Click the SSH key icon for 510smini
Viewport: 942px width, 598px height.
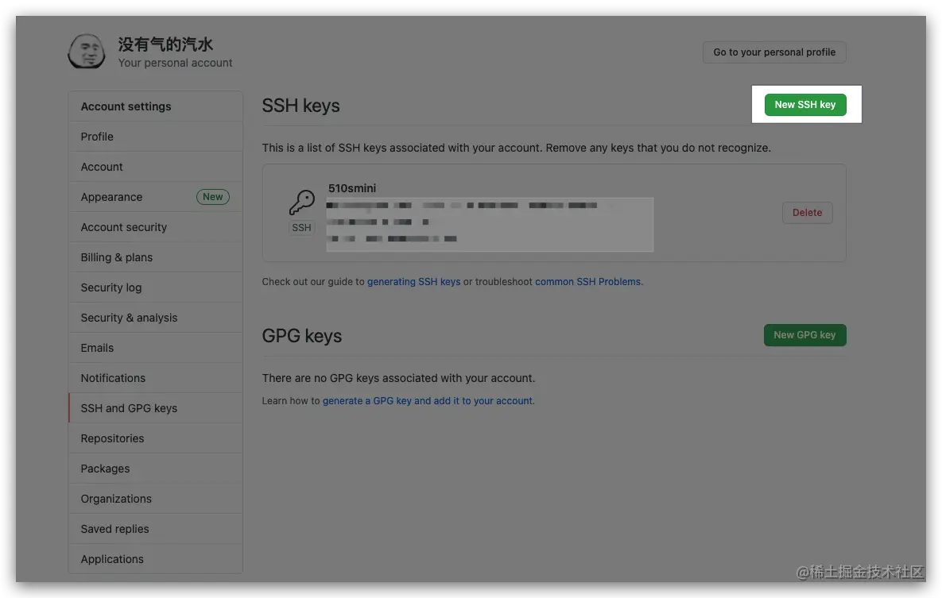click(x=301, y=203)
